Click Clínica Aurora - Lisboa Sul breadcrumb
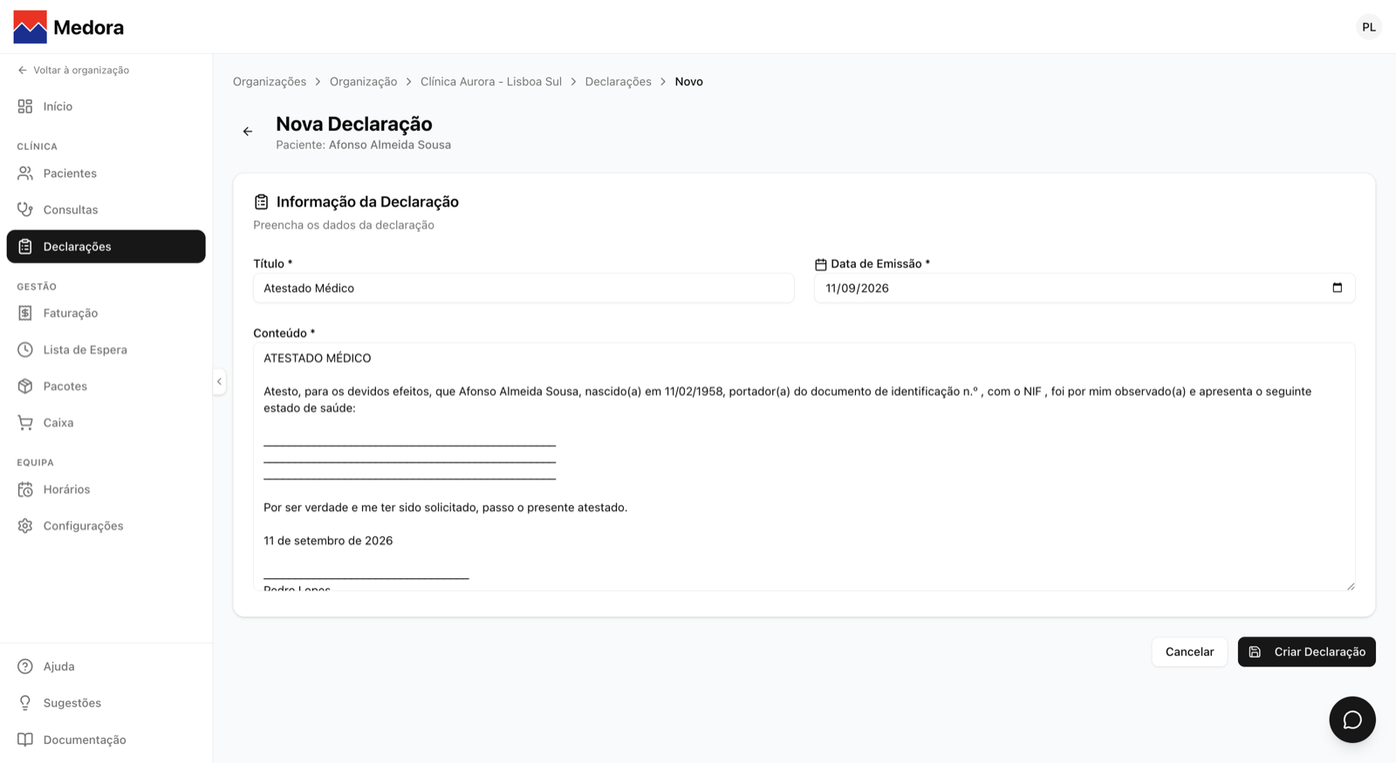 pos(491,81)
